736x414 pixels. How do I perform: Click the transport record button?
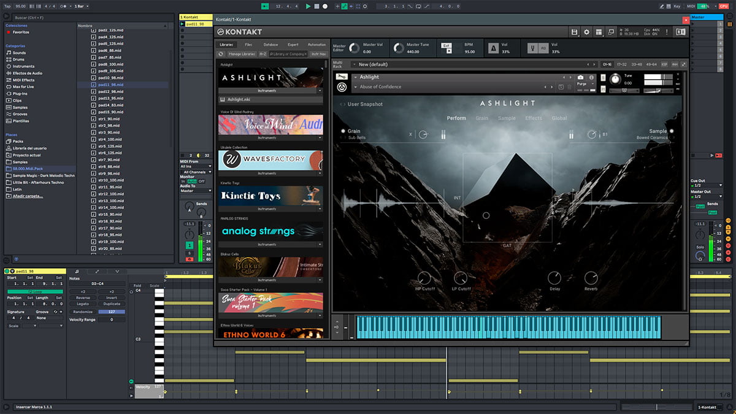325,6
